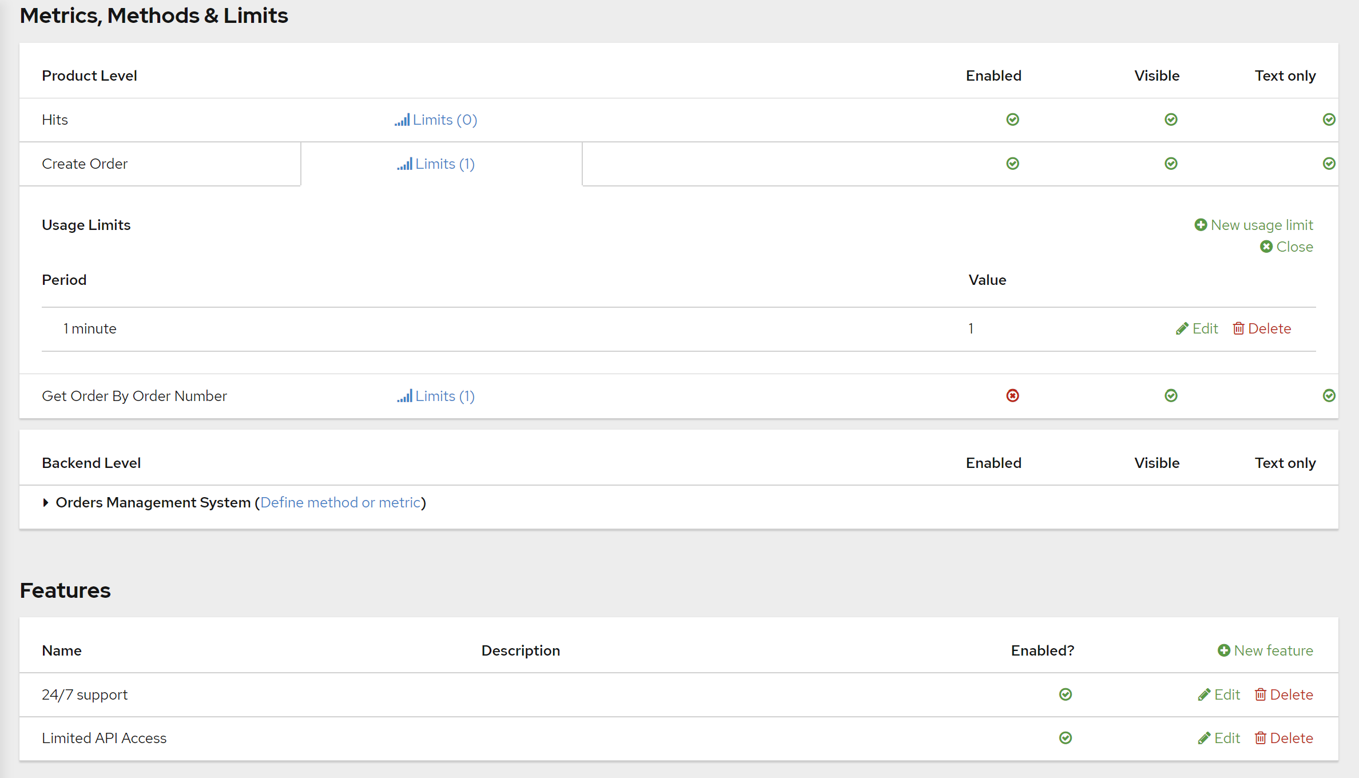This screenshot has height=778, width=1359.
Task: Delete the Limited API Access feature
Action: click(1283, 738)
